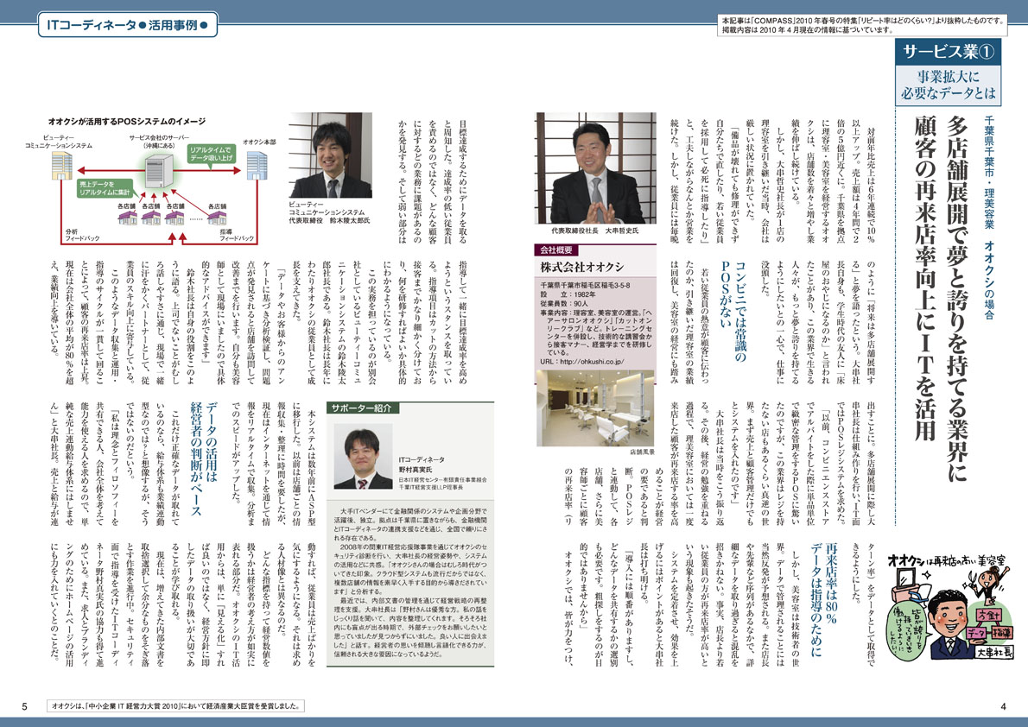
Task: Click the ITコーディネータ●活用事例● header badge
Action: pyautogui.click(x=128, y=25)
